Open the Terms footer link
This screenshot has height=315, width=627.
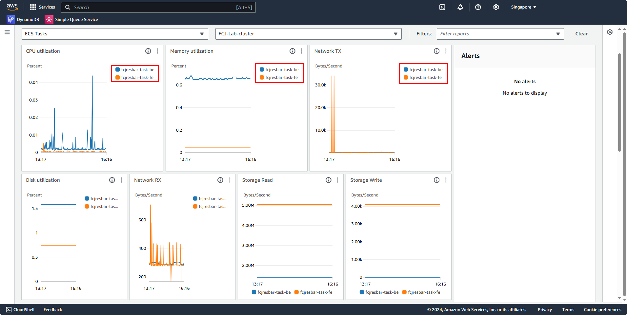coord(568,309)
